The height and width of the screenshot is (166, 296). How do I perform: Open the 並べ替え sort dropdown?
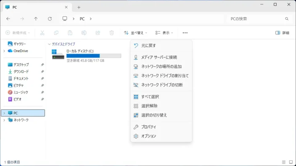click(x=135, y=33)
